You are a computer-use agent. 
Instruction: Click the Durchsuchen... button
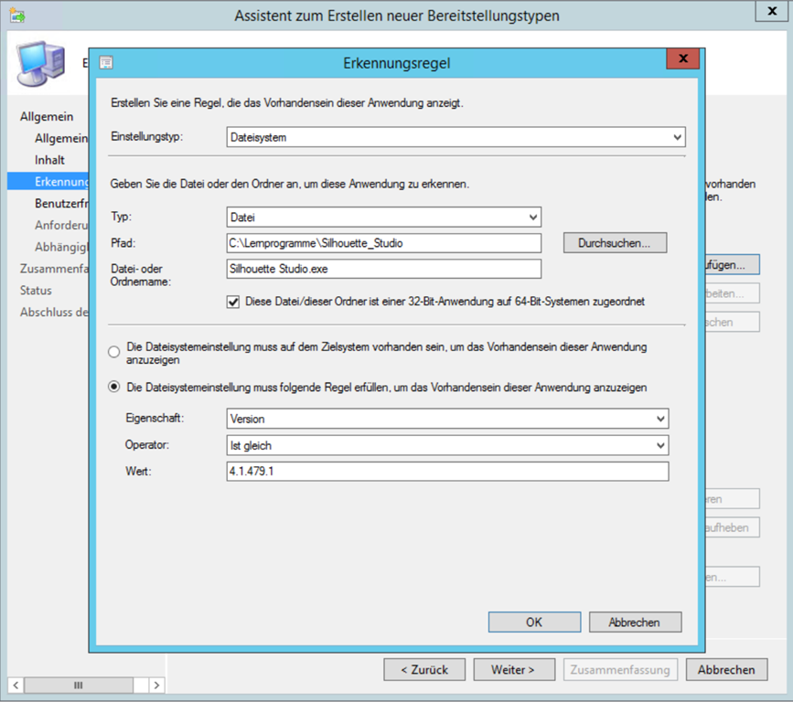(x=615, y=243)
